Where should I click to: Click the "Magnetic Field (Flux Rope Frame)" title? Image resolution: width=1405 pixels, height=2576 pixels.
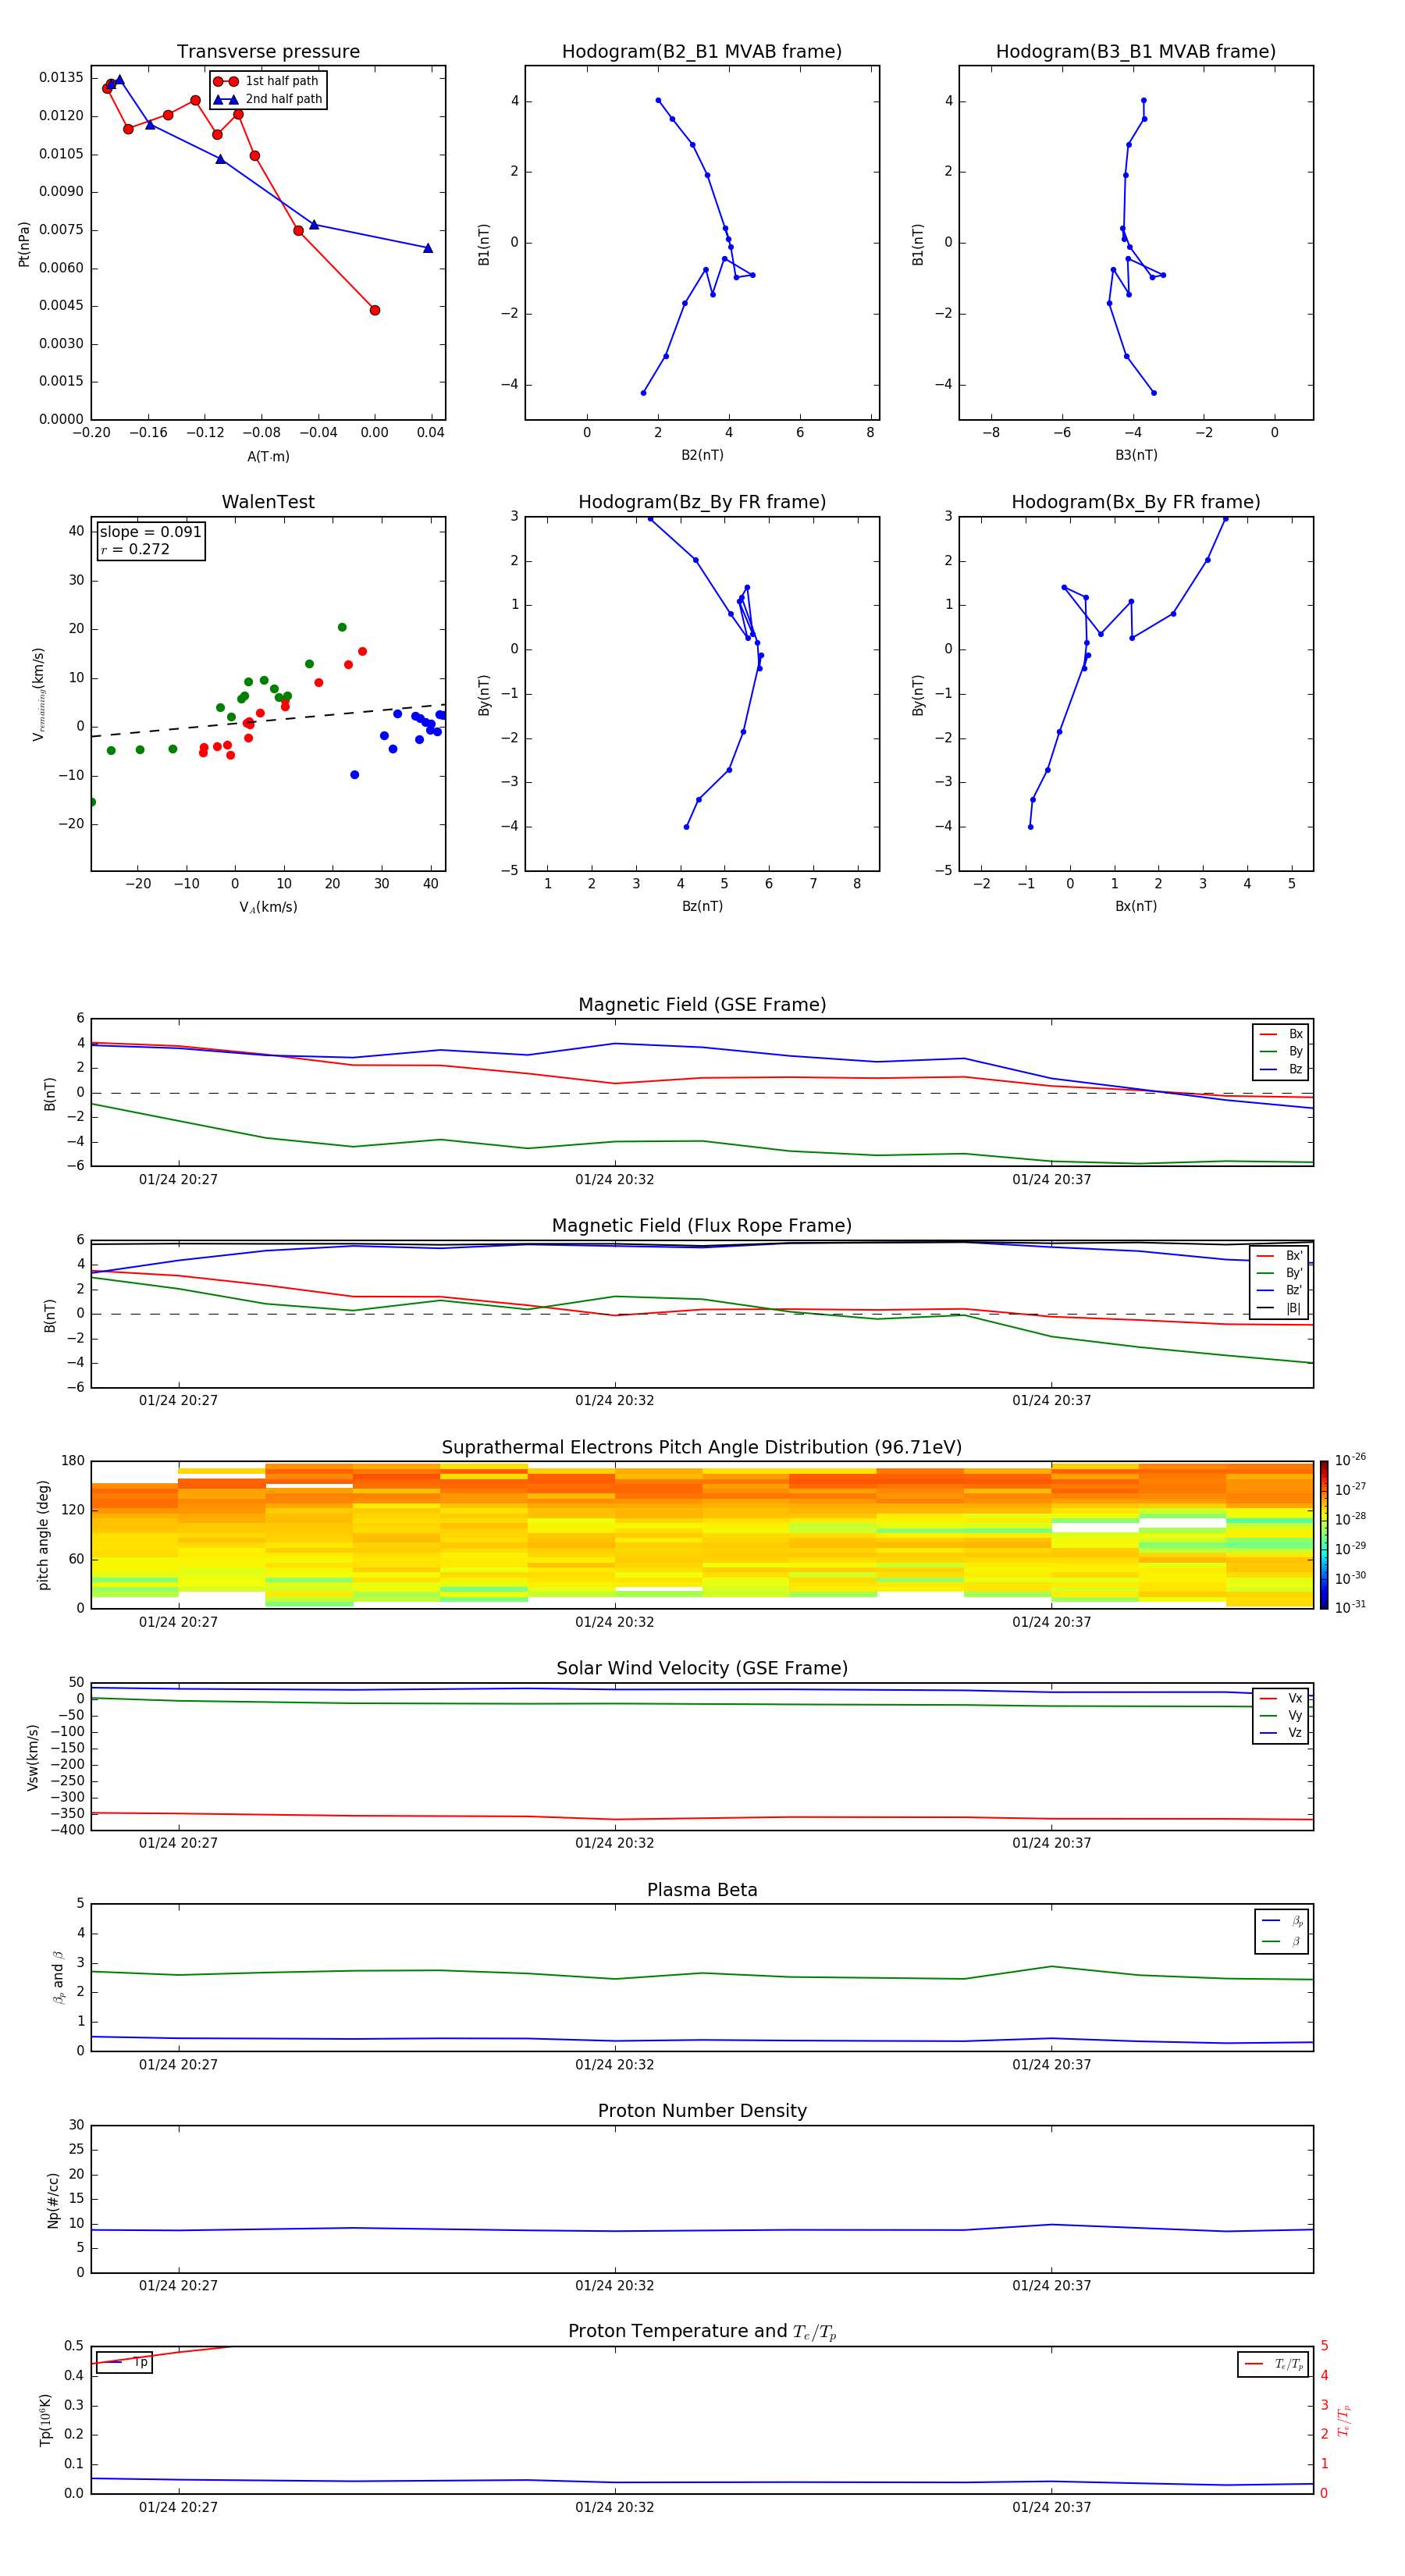click(x=702, y=1226)
